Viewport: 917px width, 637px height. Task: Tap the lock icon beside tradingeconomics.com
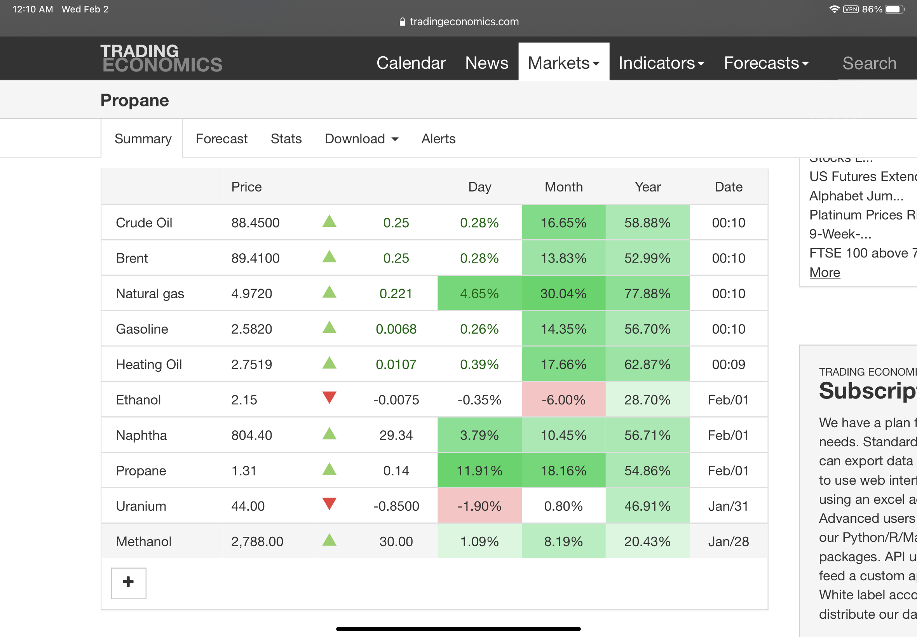point(403,22)
